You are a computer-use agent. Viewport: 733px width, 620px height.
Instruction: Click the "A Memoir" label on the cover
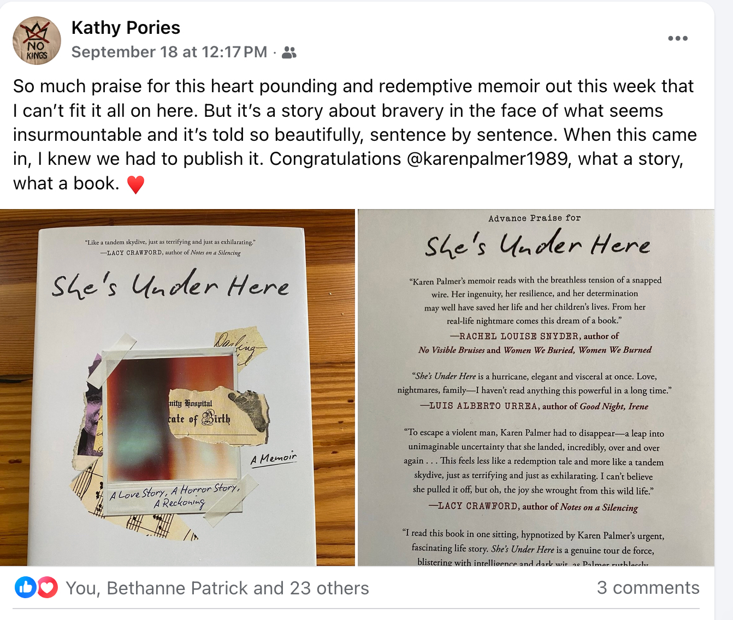[x=274, y=458]
